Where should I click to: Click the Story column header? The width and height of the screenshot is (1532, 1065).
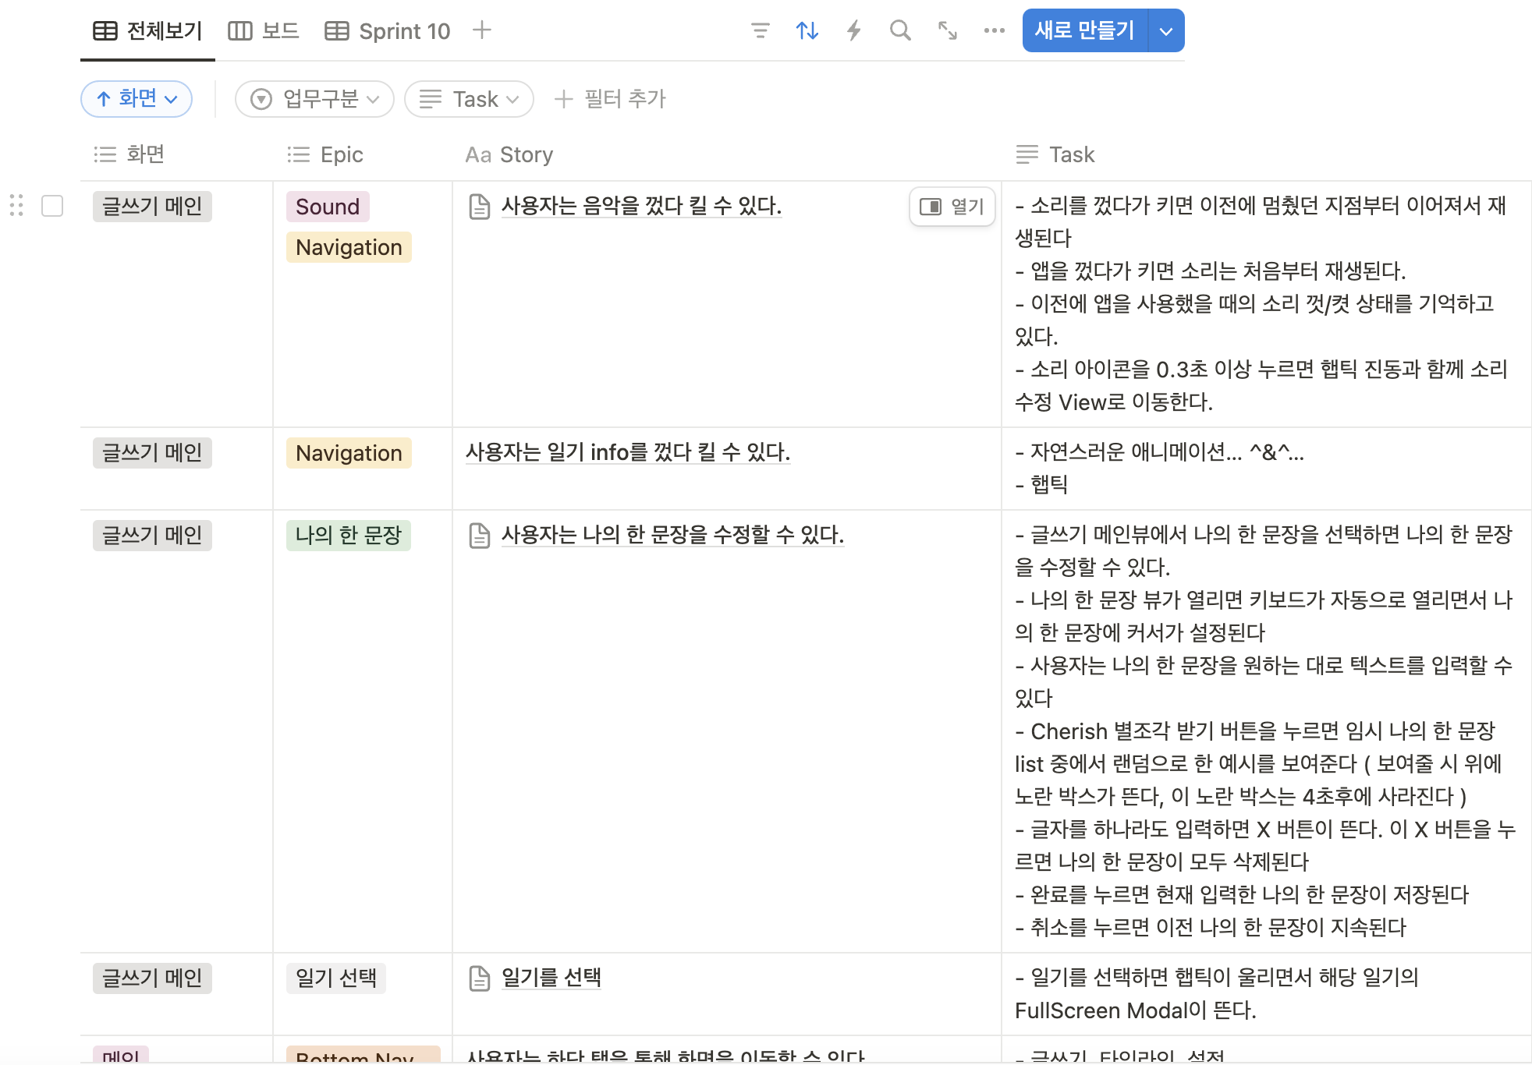(x=509, y=154)
